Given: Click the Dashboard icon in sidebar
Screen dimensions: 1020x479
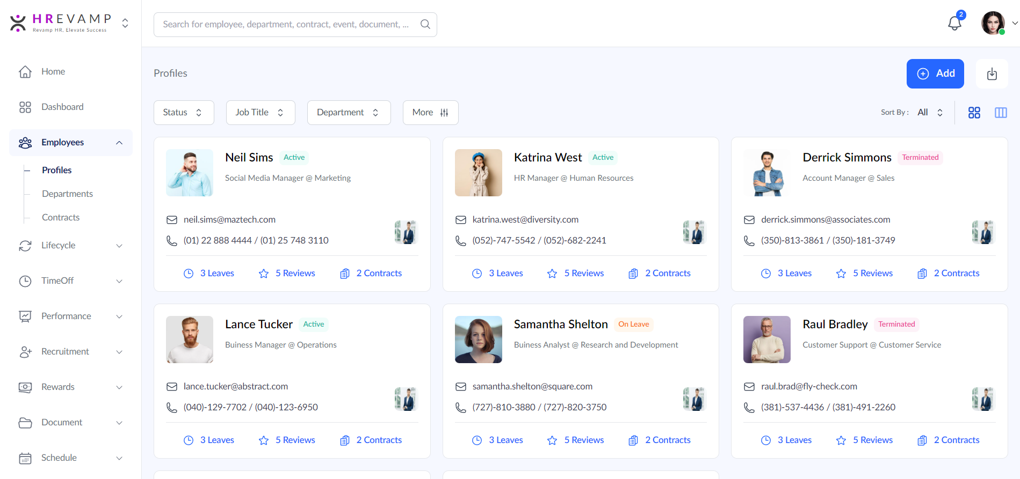Looking at the screenshot, I should pos(25,107).
